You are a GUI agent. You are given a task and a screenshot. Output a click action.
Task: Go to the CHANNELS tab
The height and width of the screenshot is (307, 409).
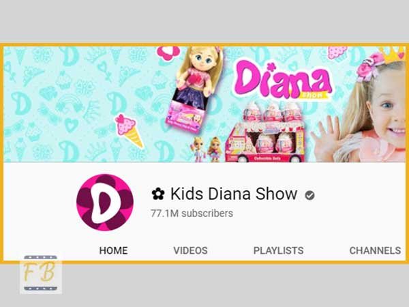pyautogui.click(x=375, y=250)
